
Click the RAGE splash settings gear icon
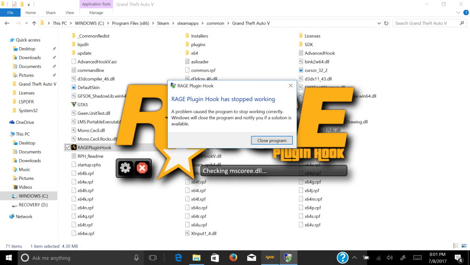pos(125,168)
